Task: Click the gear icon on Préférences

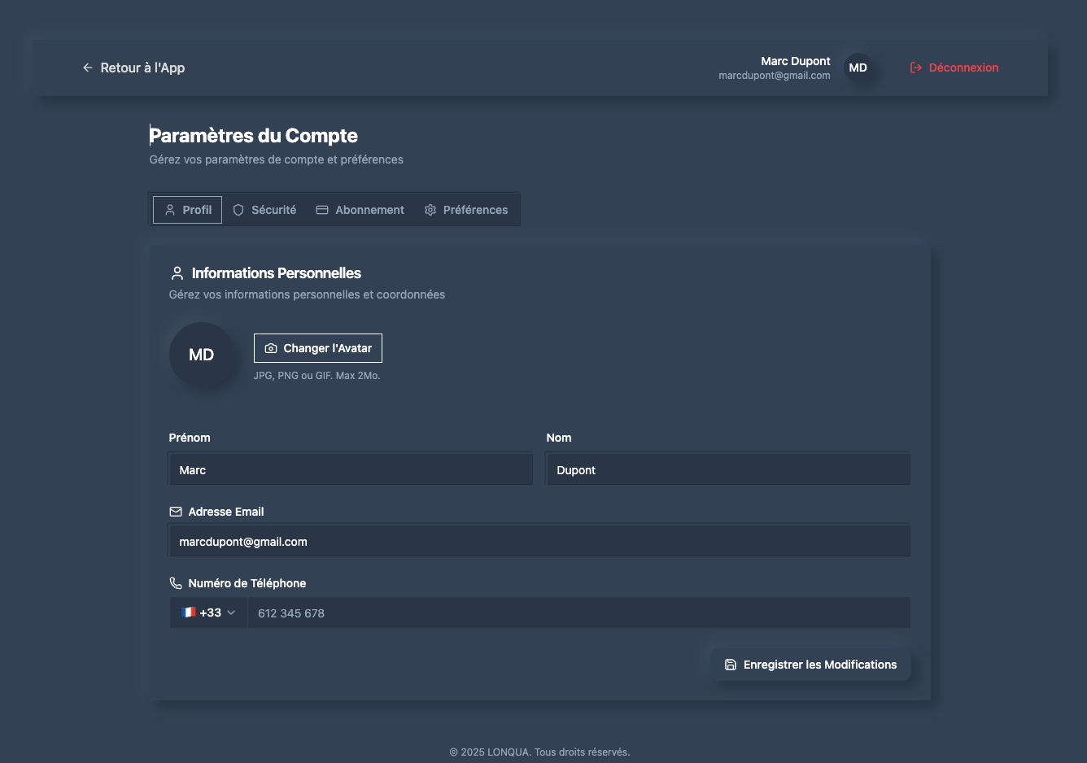Action: [x=430, y=210]
